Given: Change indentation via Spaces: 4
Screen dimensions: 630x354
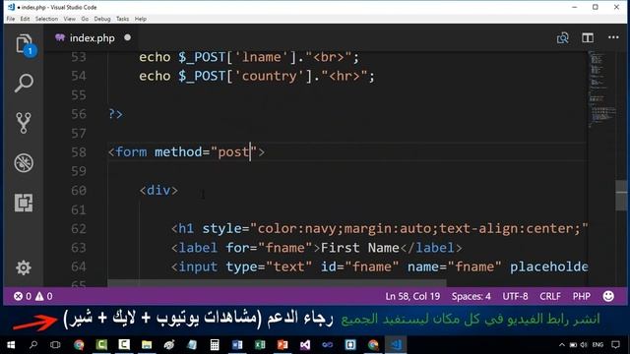Looking at the screenshot, I should point(471,296).
